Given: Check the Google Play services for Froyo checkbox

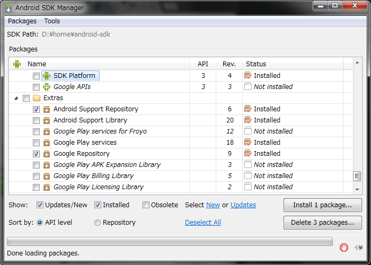Looking at the screenshot, I should click(x=36, y=131).
